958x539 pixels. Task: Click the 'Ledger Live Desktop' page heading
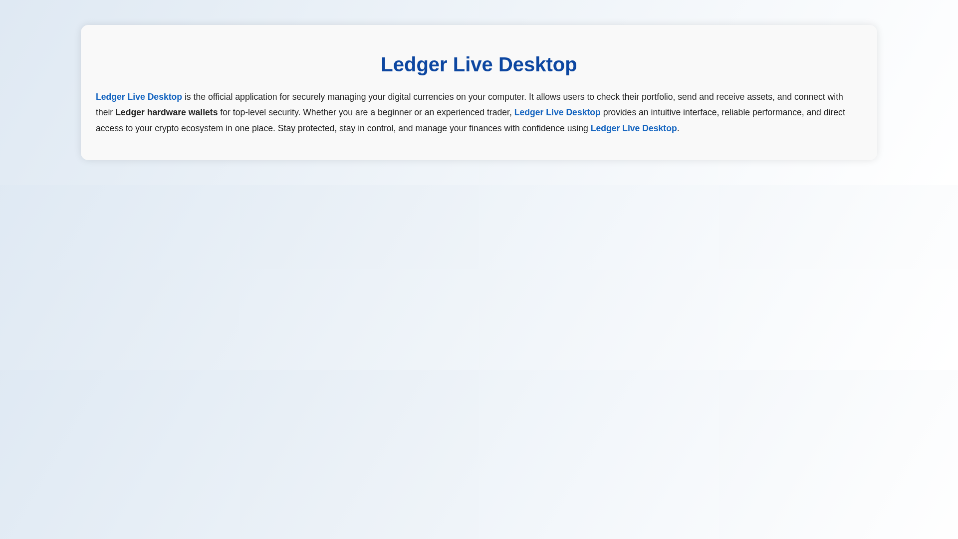[479, 64]
